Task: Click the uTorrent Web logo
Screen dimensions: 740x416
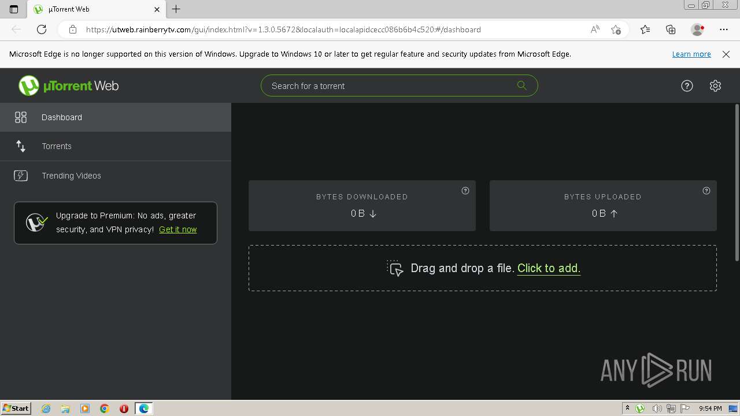Action: pos(69,86)
